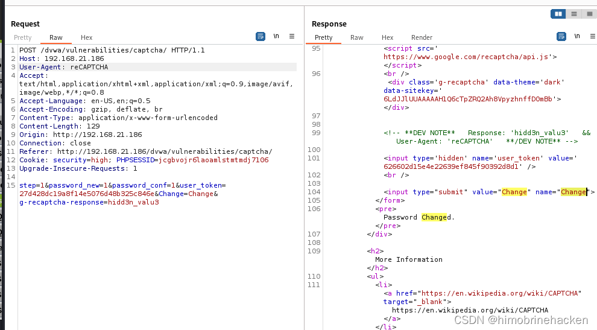597x330 pixels.
Task: Switch Response view to Raw tab
Action: [x=357, y=37]
